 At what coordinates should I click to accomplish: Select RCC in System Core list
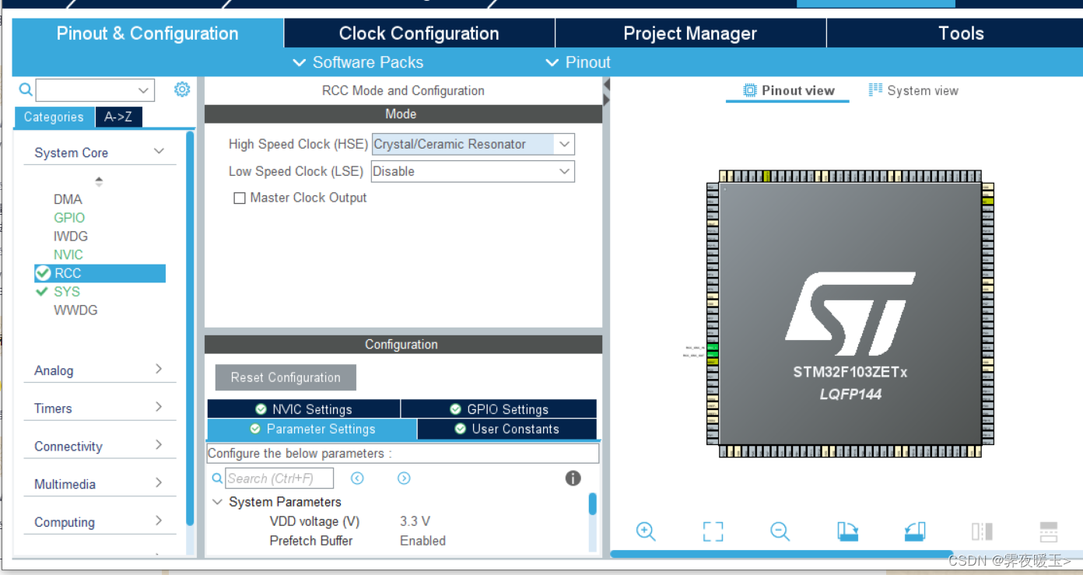click(x=100, y=273)
